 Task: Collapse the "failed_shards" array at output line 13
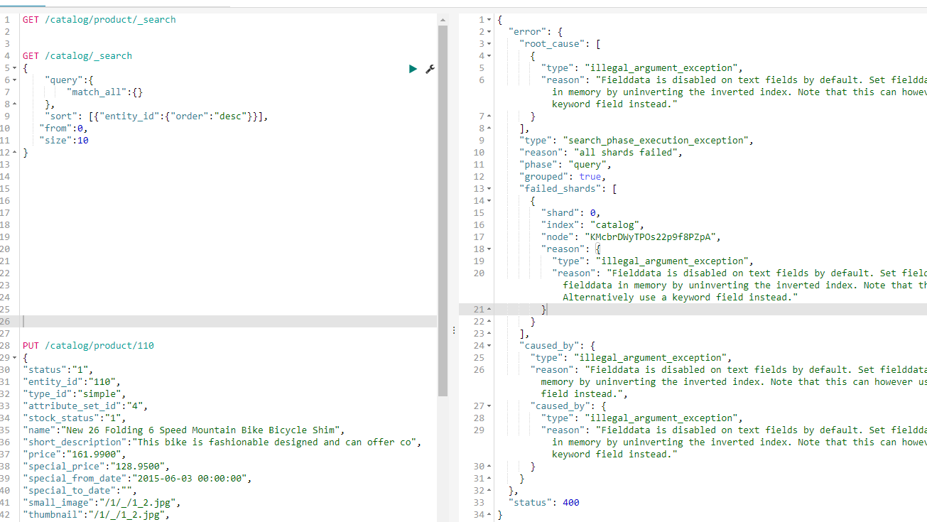click(489, 189)
